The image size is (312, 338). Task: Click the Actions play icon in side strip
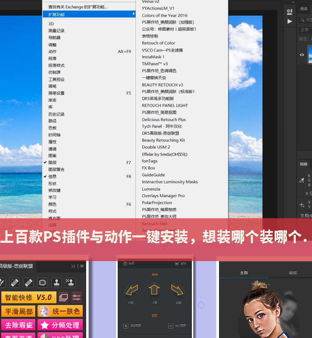(x=290, y=21)
